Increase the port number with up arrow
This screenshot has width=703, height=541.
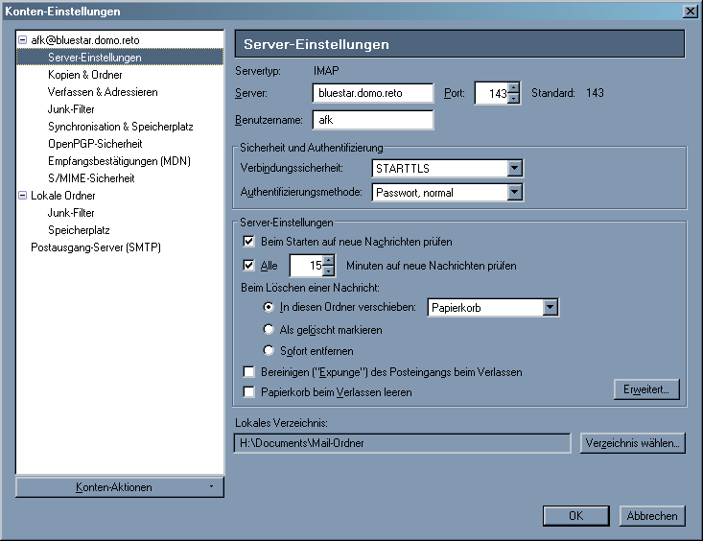point(514,88)
